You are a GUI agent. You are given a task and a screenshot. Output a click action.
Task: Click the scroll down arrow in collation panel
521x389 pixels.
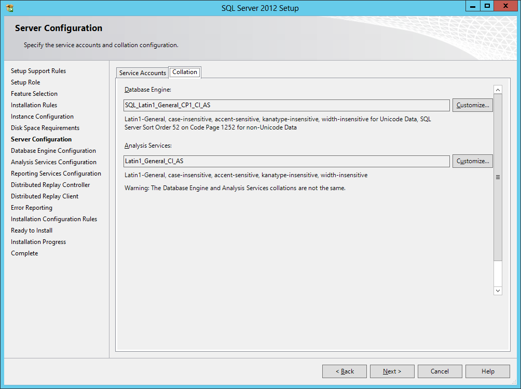coord(498,291)
